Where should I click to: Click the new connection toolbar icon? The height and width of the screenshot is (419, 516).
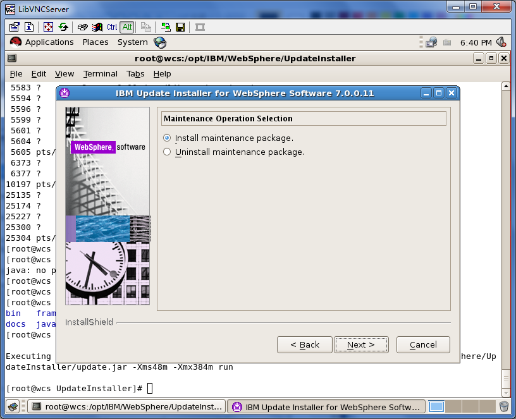click(x=166, y=27)
